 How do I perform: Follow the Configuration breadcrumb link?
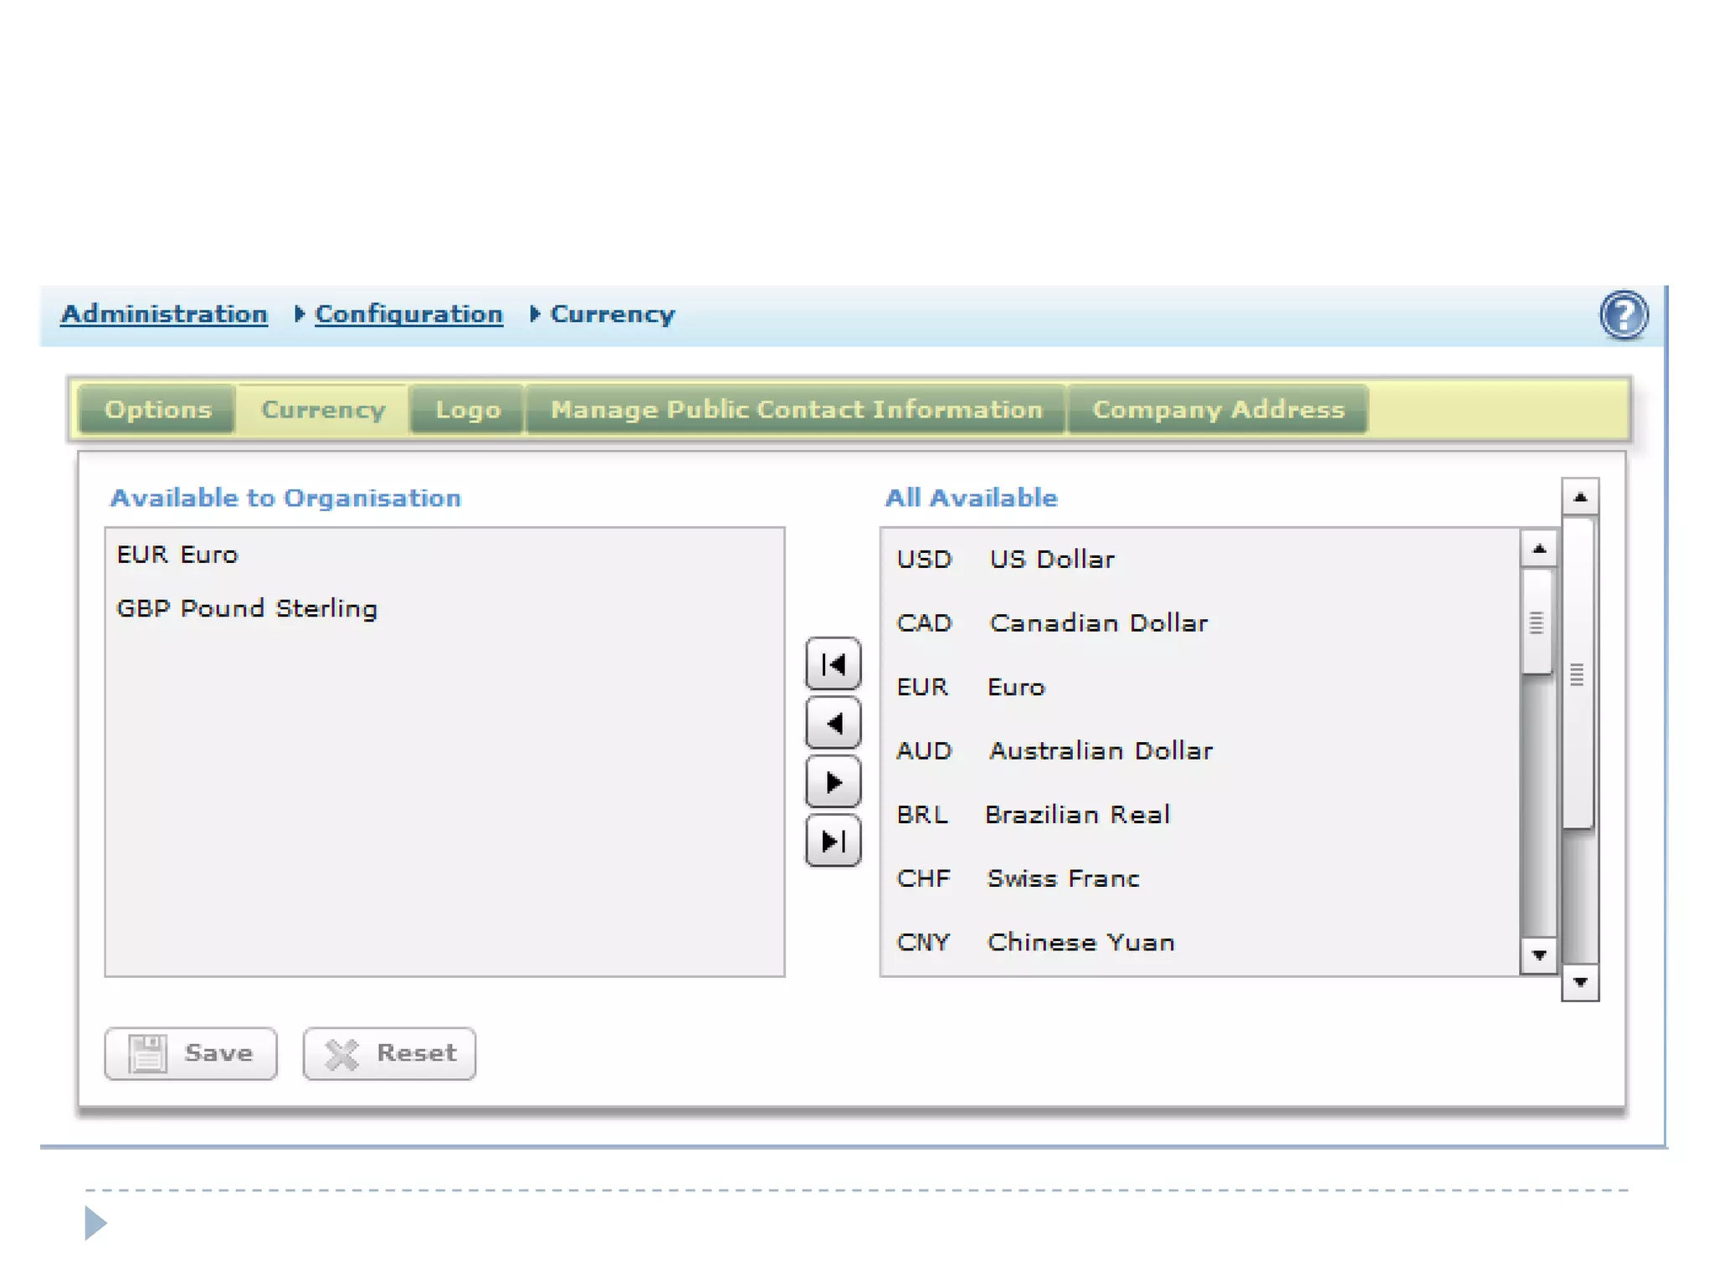[x=408, y=314]
